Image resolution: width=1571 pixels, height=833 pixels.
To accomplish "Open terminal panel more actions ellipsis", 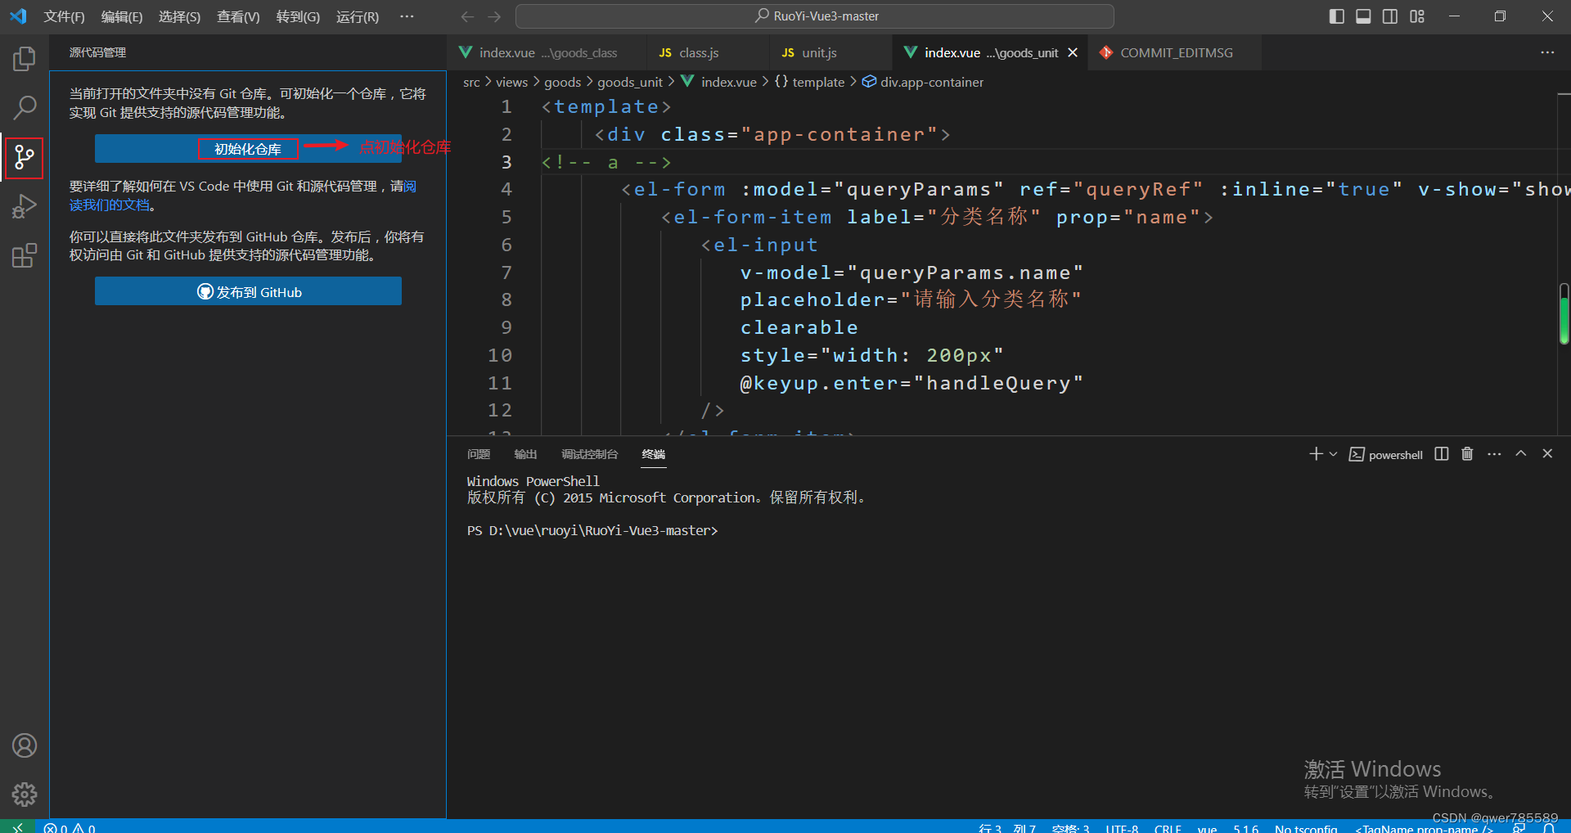I will 1494,454.
